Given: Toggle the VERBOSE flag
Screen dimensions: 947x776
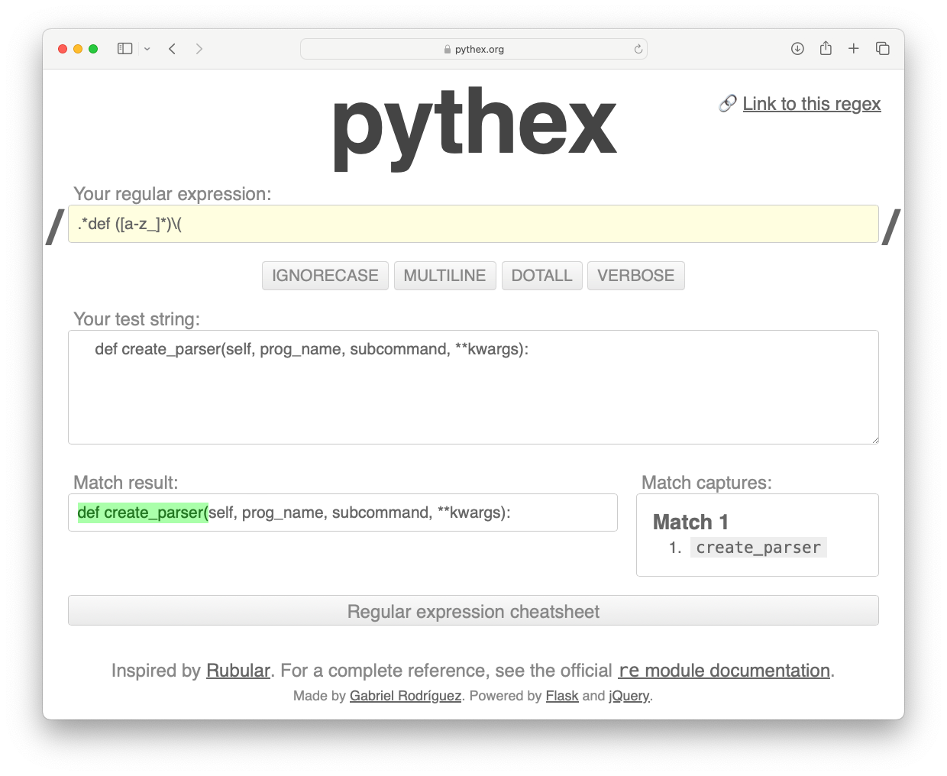Looking at the screenshot, I should [636, 276].
